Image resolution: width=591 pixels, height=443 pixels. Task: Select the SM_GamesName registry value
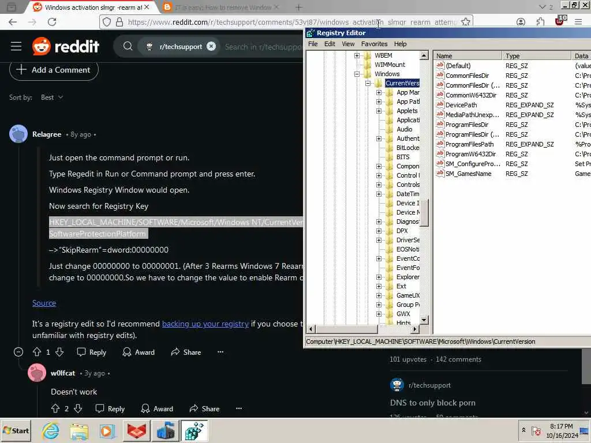[468, 174]
